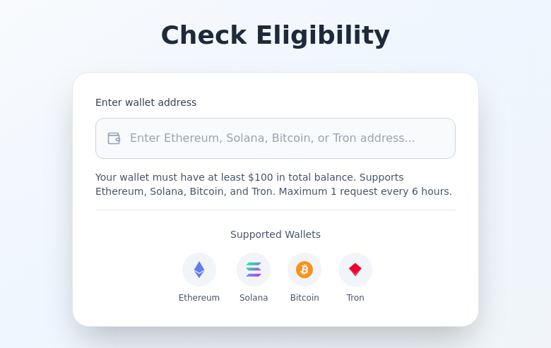Click the Tron text label
551x348 pixels.
355,298
